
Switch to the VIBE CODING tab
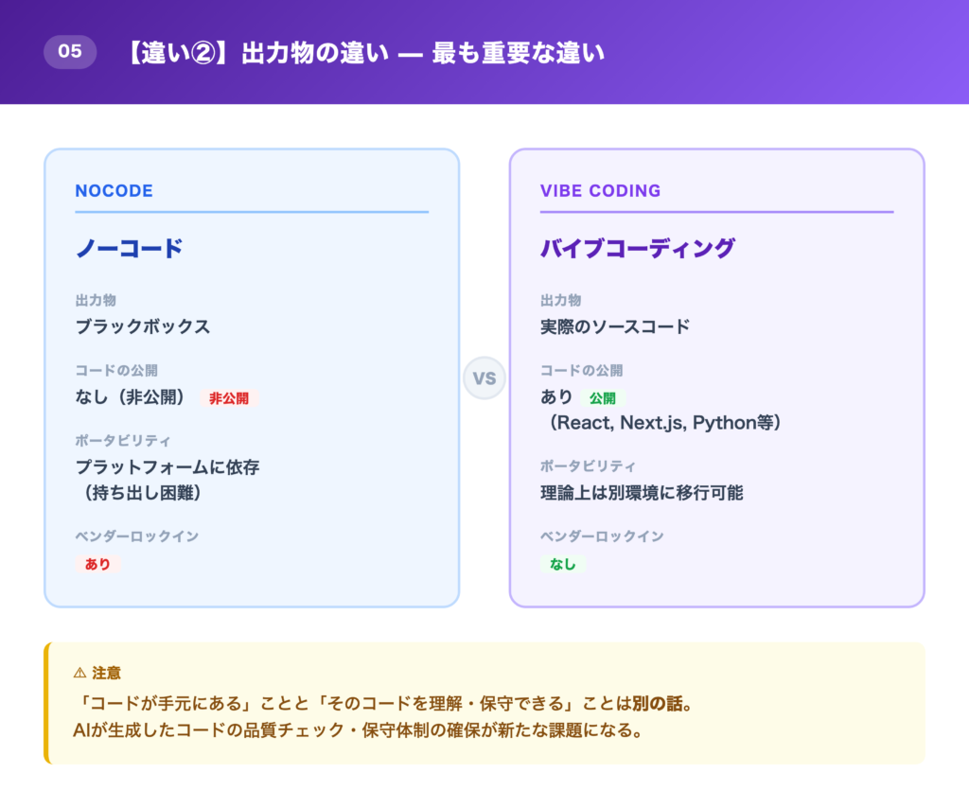pyautogui.click(x=599, y=190)
